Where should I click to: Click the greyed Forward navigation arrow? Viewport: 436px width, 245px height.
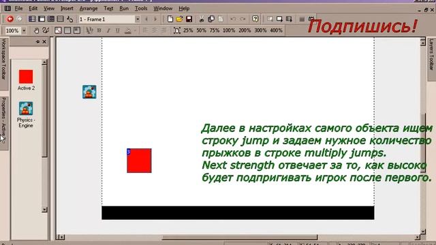[x=20, y=19]
